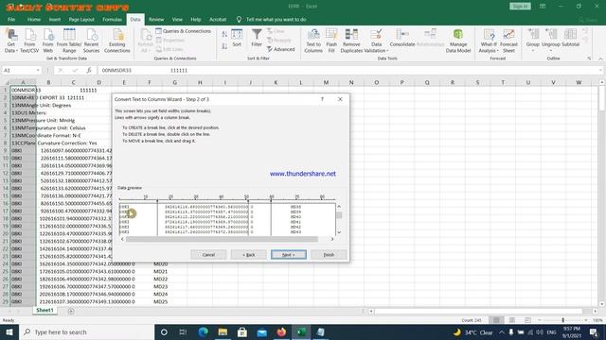Click data preview scroll down arrow
The height and width of the screenshot is (340, 606).
(339, 232)
